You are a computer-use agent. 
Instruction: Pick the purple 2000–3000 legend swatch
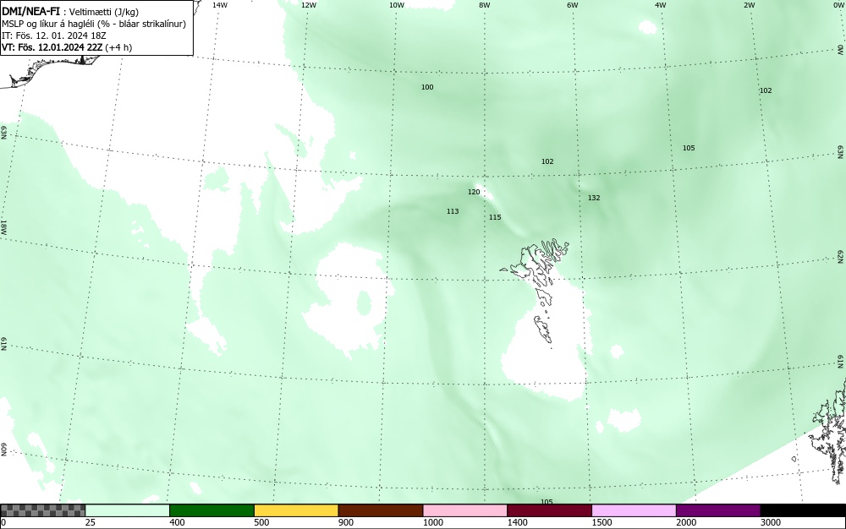coord(718,510)
